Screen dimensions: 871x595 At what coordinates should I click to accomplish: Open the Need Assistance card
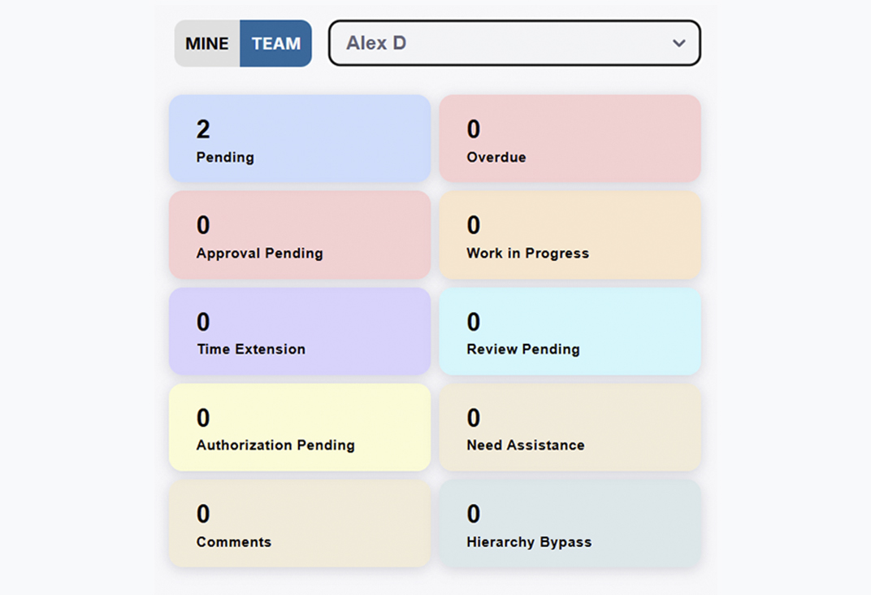point(570,428)
